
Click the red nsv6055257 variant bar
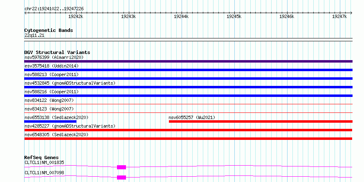[261, 121]
